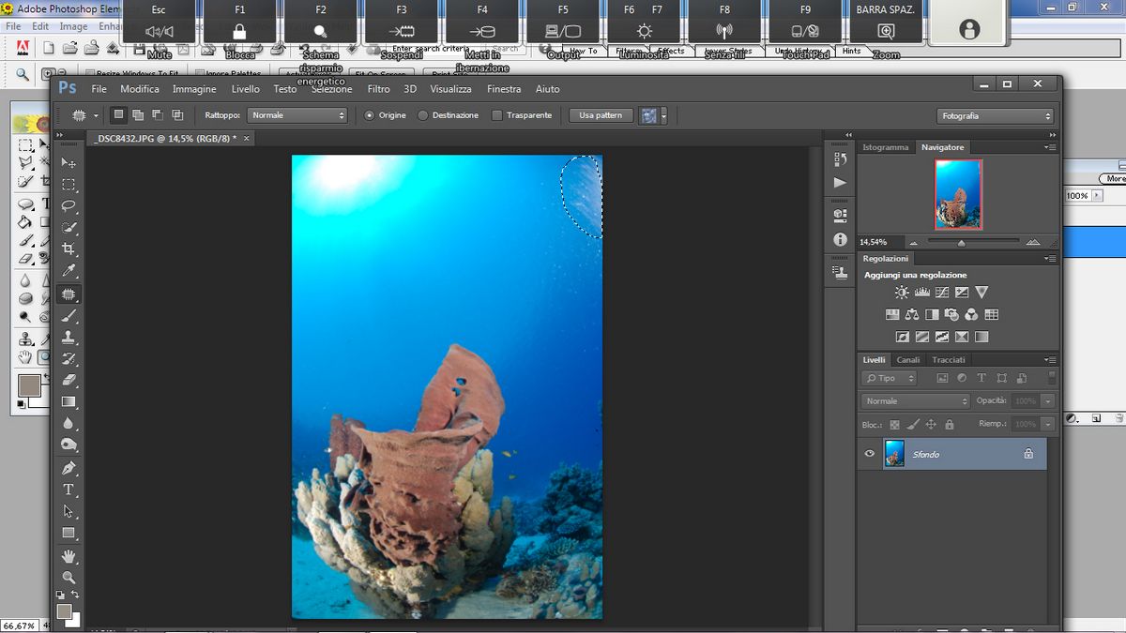This screenshot has width=1126, height=633.
Task: Hide the Sfondo layer visibility
Action: [870, 454]
